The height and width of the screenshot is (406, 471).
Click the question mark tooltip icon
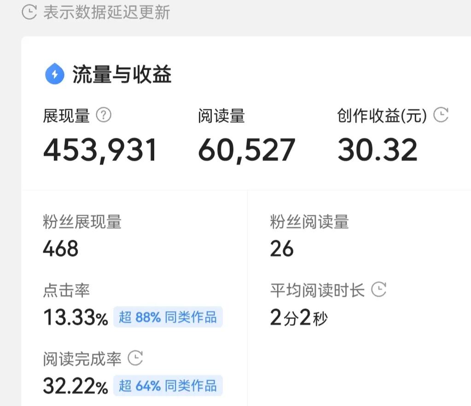104,115
